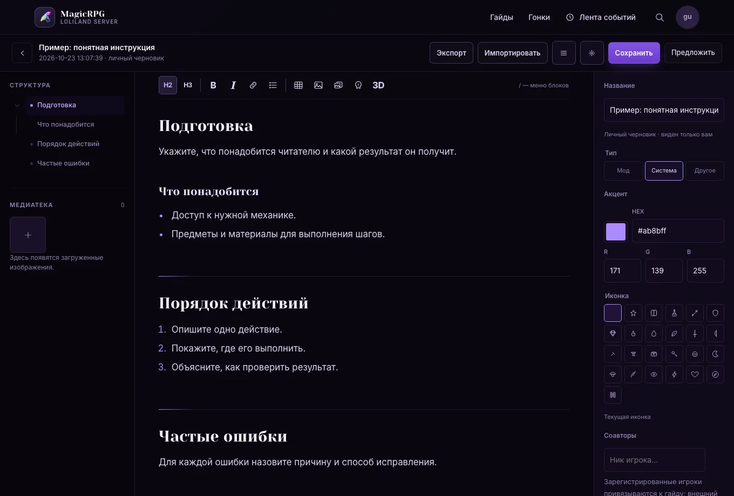Click the Экспорт button

coord(451,53)
